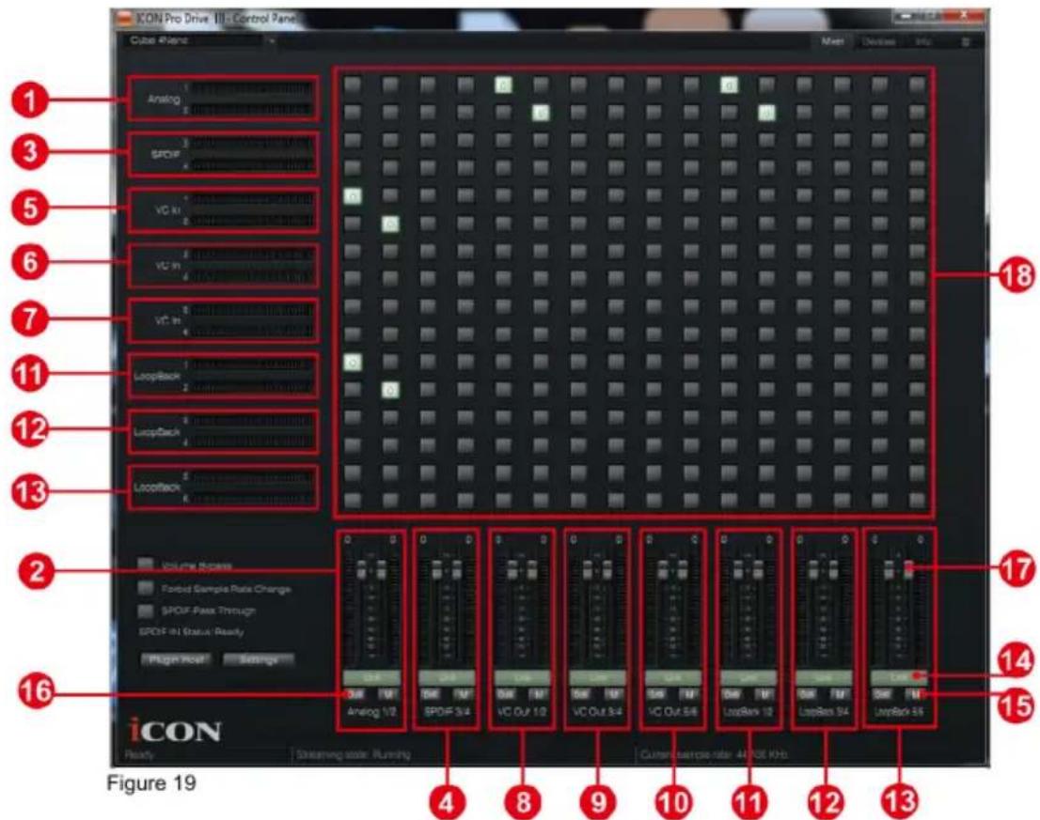This screenshot has width=1040, height=820.
Task: Switch to the Devices tab
Action: (x=879, y=41)
